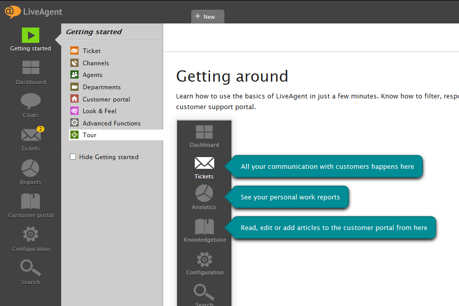Click the yellow ticket count badge

(x=40, y=129)
